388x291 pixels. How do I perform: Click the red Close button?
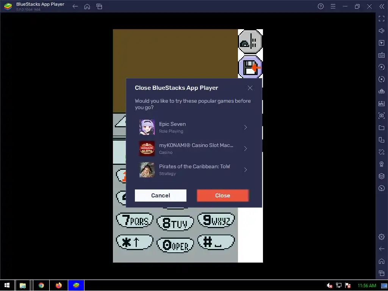pyautogui.click(x=223, y=196)
